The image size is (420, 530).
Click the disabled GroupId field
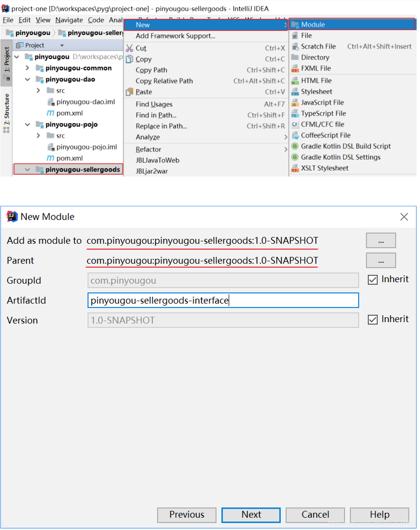[223, 281]
